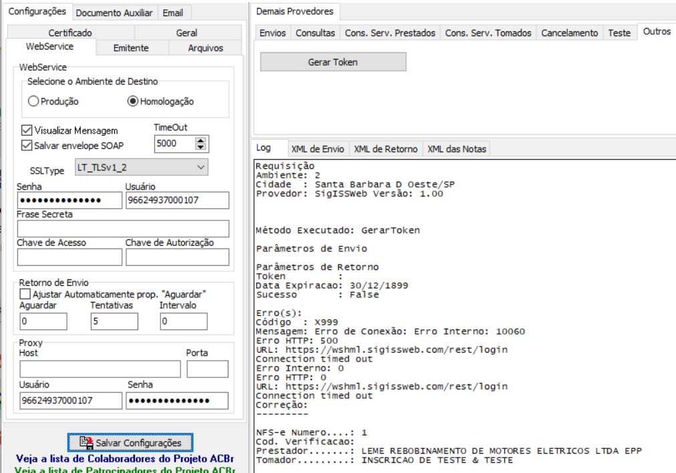Click 'Provedor: SigISSWeb Versão: 1.00' line
676x473 pixels.
click(x=349, y=194)
